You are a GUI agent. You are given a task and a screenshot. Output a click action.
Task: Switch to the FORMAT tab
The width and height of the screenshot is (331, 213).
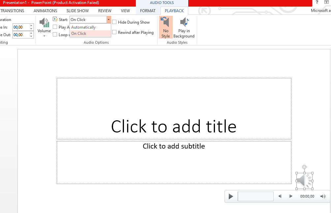148,11
